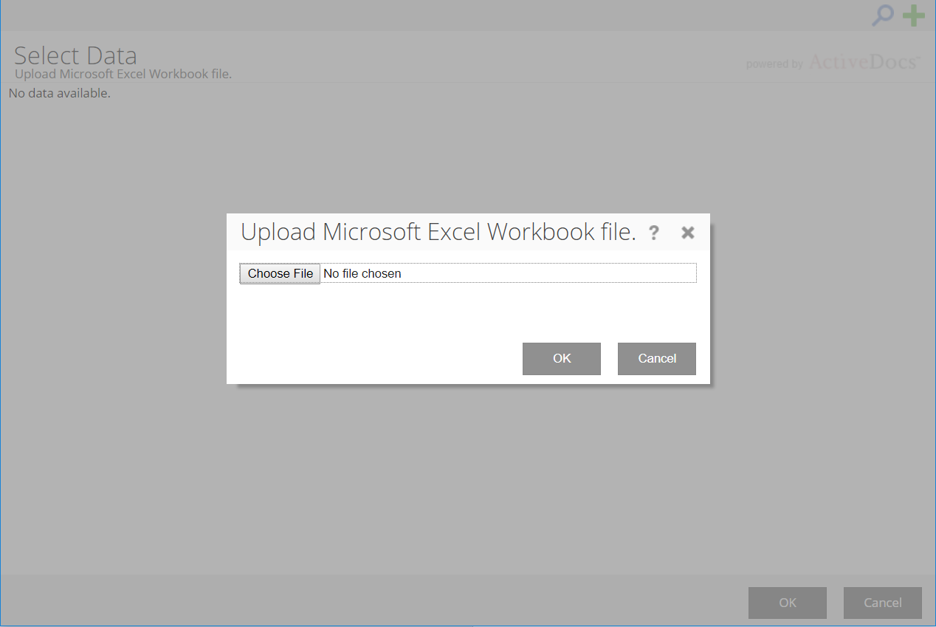This screenshot has height=627, width=936.
Task: Click the 'Select Data' page heading
Action: [75, 55]
